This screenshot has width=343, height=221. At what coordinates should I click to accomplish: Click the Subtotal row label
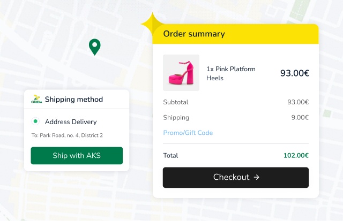[x=175, y=102]
